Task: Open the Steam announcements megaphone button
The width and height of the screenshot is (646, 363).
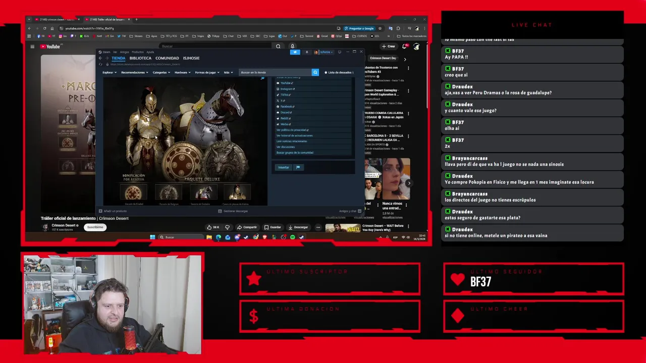Action: click(295, 52)
